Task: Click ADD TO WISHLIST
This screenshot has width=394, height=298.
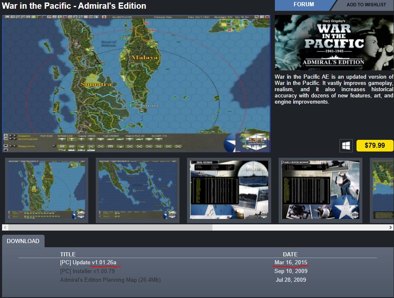Action: pos(366,5)
